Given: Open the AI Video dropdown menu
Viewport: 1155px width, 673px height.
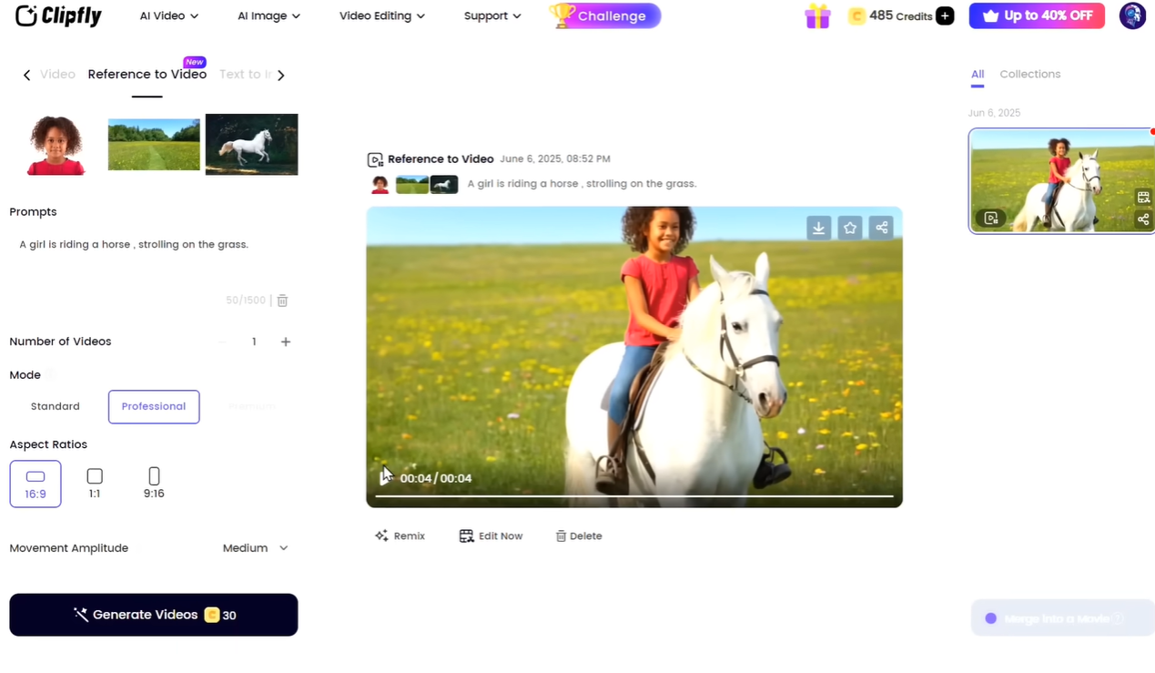Looking at the screenshot, I should pos(169,16).
